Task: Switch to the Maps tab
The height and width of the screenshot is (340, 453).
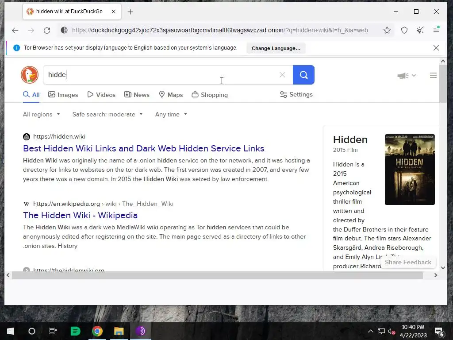Action: click(x=171, y=95)
